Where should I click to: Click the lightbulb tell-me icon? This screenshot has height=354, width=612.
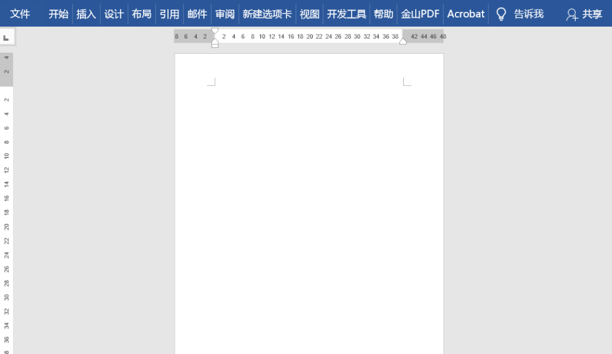point(501,14)
